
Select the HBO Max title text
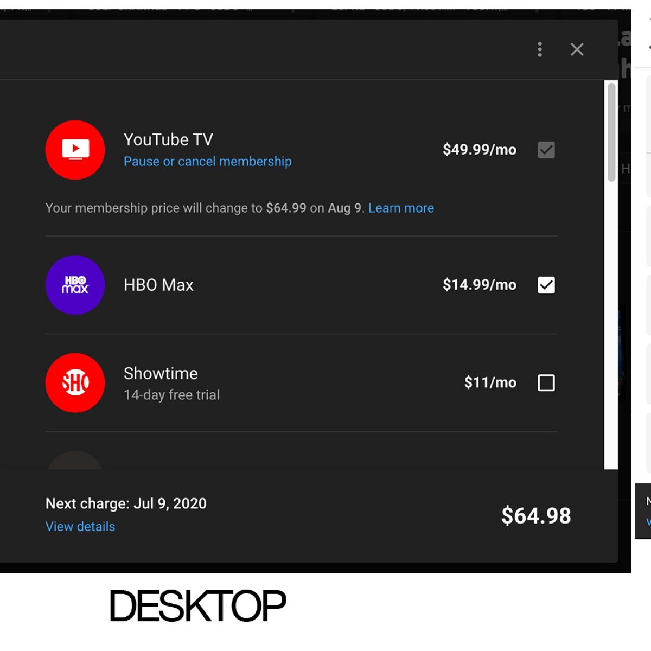click(158, 285)
